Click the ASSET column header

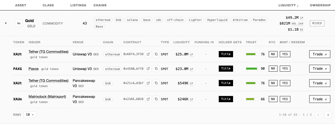pyautogui.click(x=21, y=5)
